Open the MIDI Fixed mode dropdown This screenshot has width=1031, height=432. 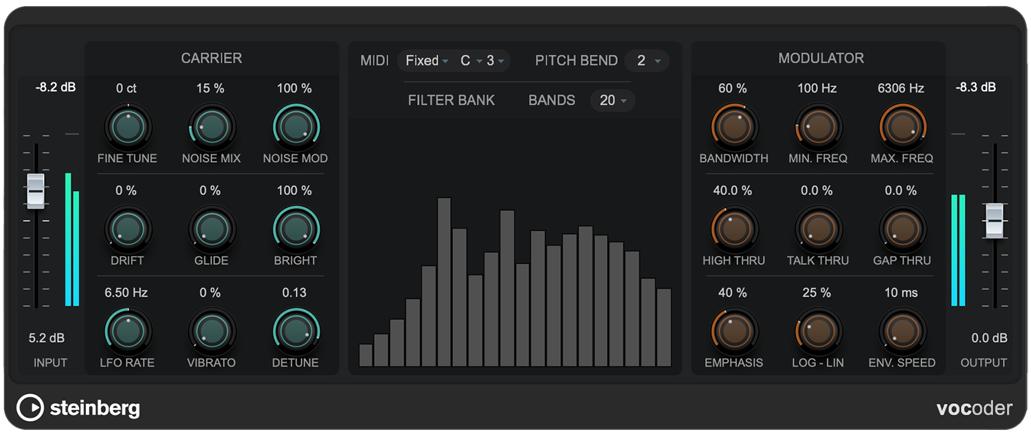tap(426, 61)
